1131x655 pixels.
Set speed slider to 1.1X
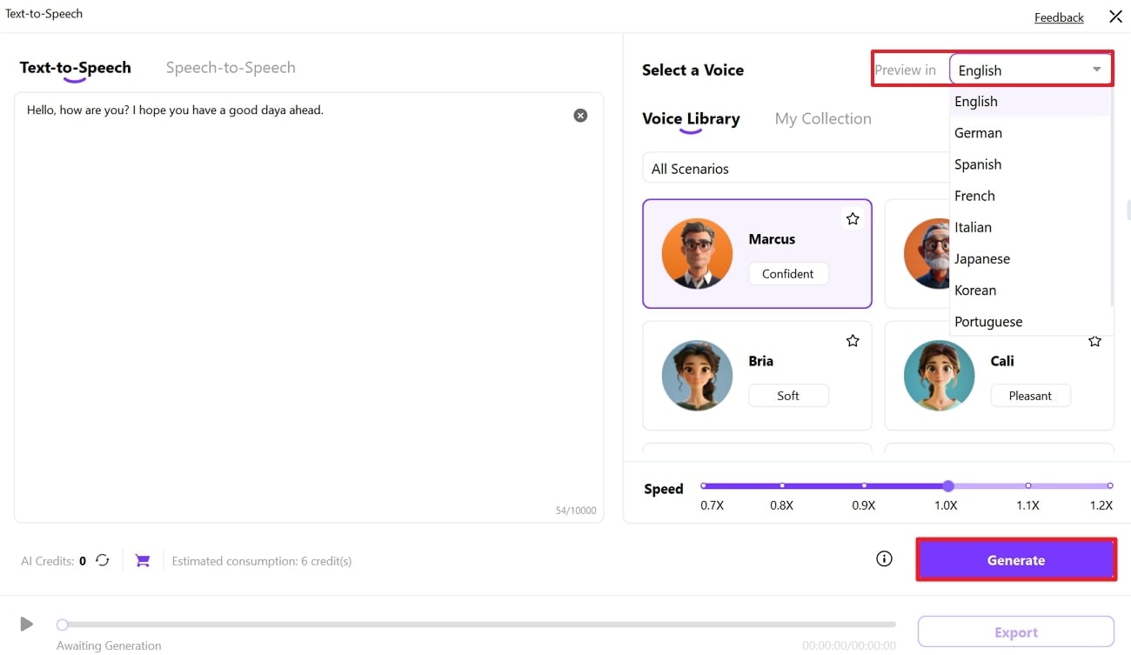tap(1028, 485)
